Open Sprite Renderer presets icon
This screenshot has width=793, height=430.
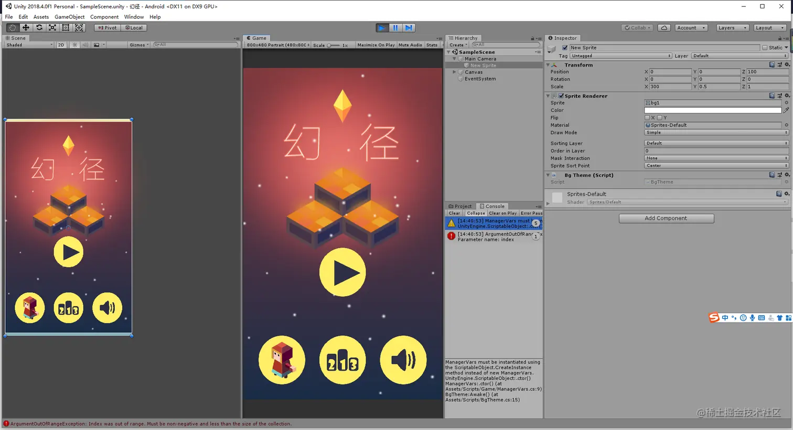point(779,96)
